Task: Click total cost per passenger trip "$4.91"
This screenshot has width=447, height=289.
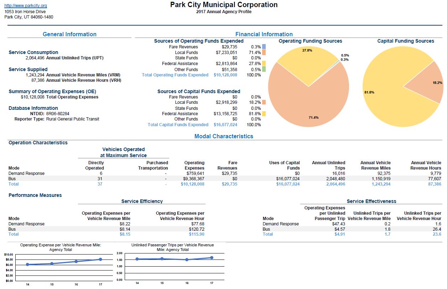Action: click(340, 234)
